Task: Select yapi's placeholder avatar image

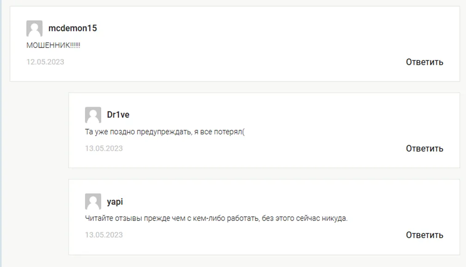Action: [93, 202]
